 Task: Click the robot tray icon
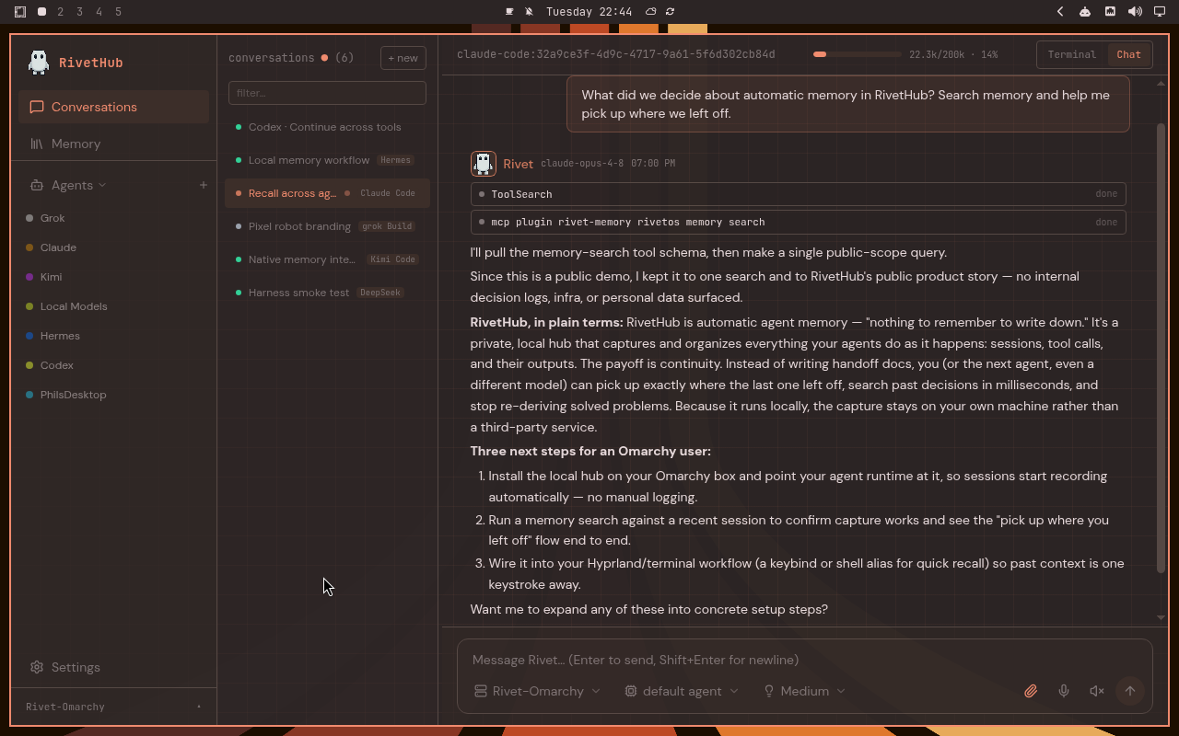pos(1085,12)
